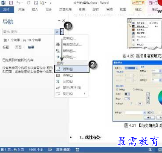Click the proofing book icon in status bar
162x153 pixels.
[x=50, y=149]
